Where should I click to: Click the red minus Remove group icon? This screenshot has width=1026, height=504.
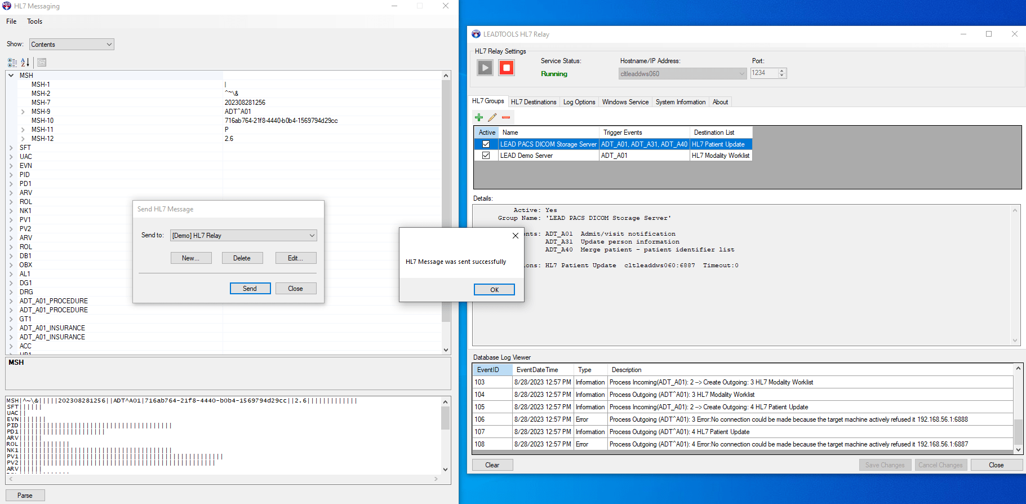point(506,117)
